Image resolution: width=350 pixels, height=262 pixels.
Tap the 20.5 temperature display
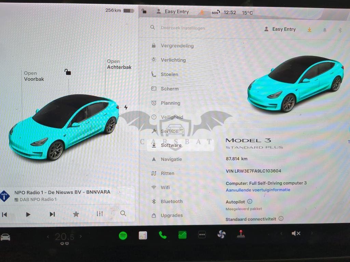pos(65,237)
